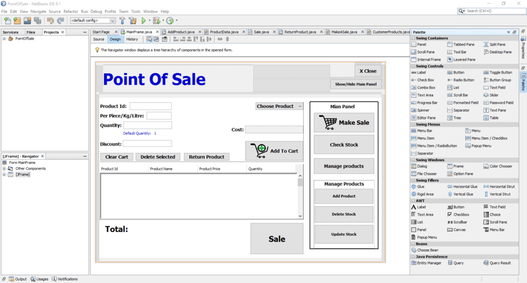Select the Spinner palette component

click(420, 110)
